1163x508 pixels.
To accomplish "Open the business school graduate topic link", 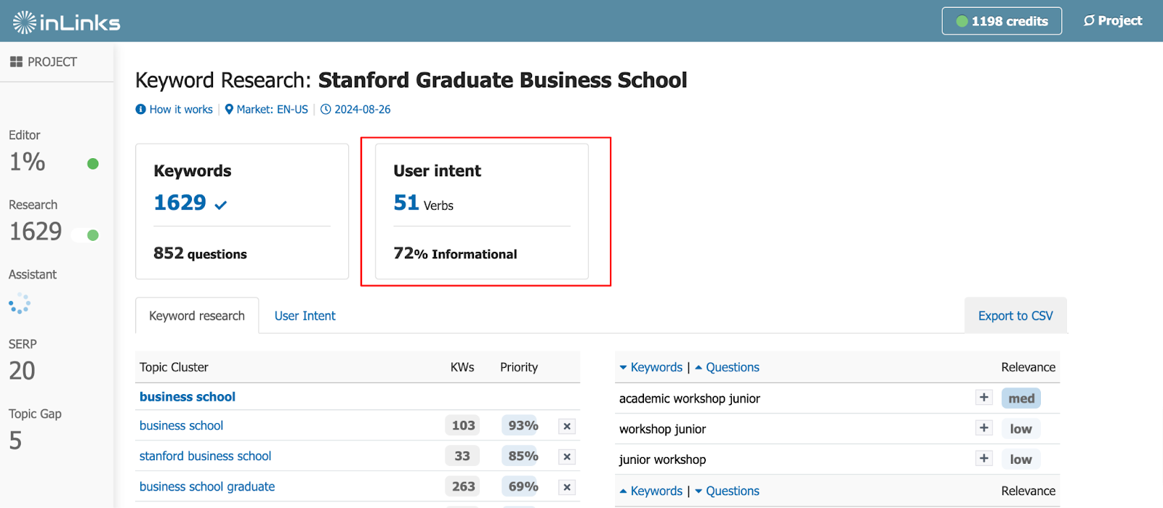I will [x=207, y=487].
